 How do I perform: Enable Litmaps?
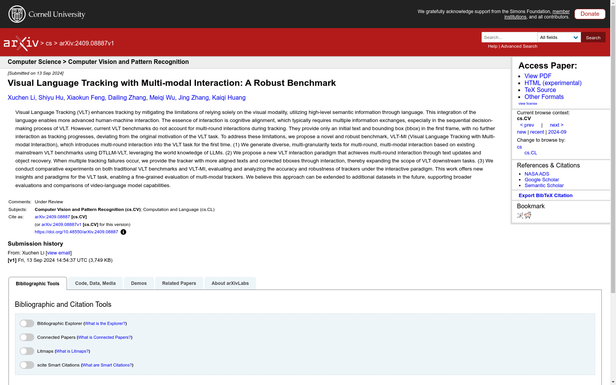pos(27,351)
